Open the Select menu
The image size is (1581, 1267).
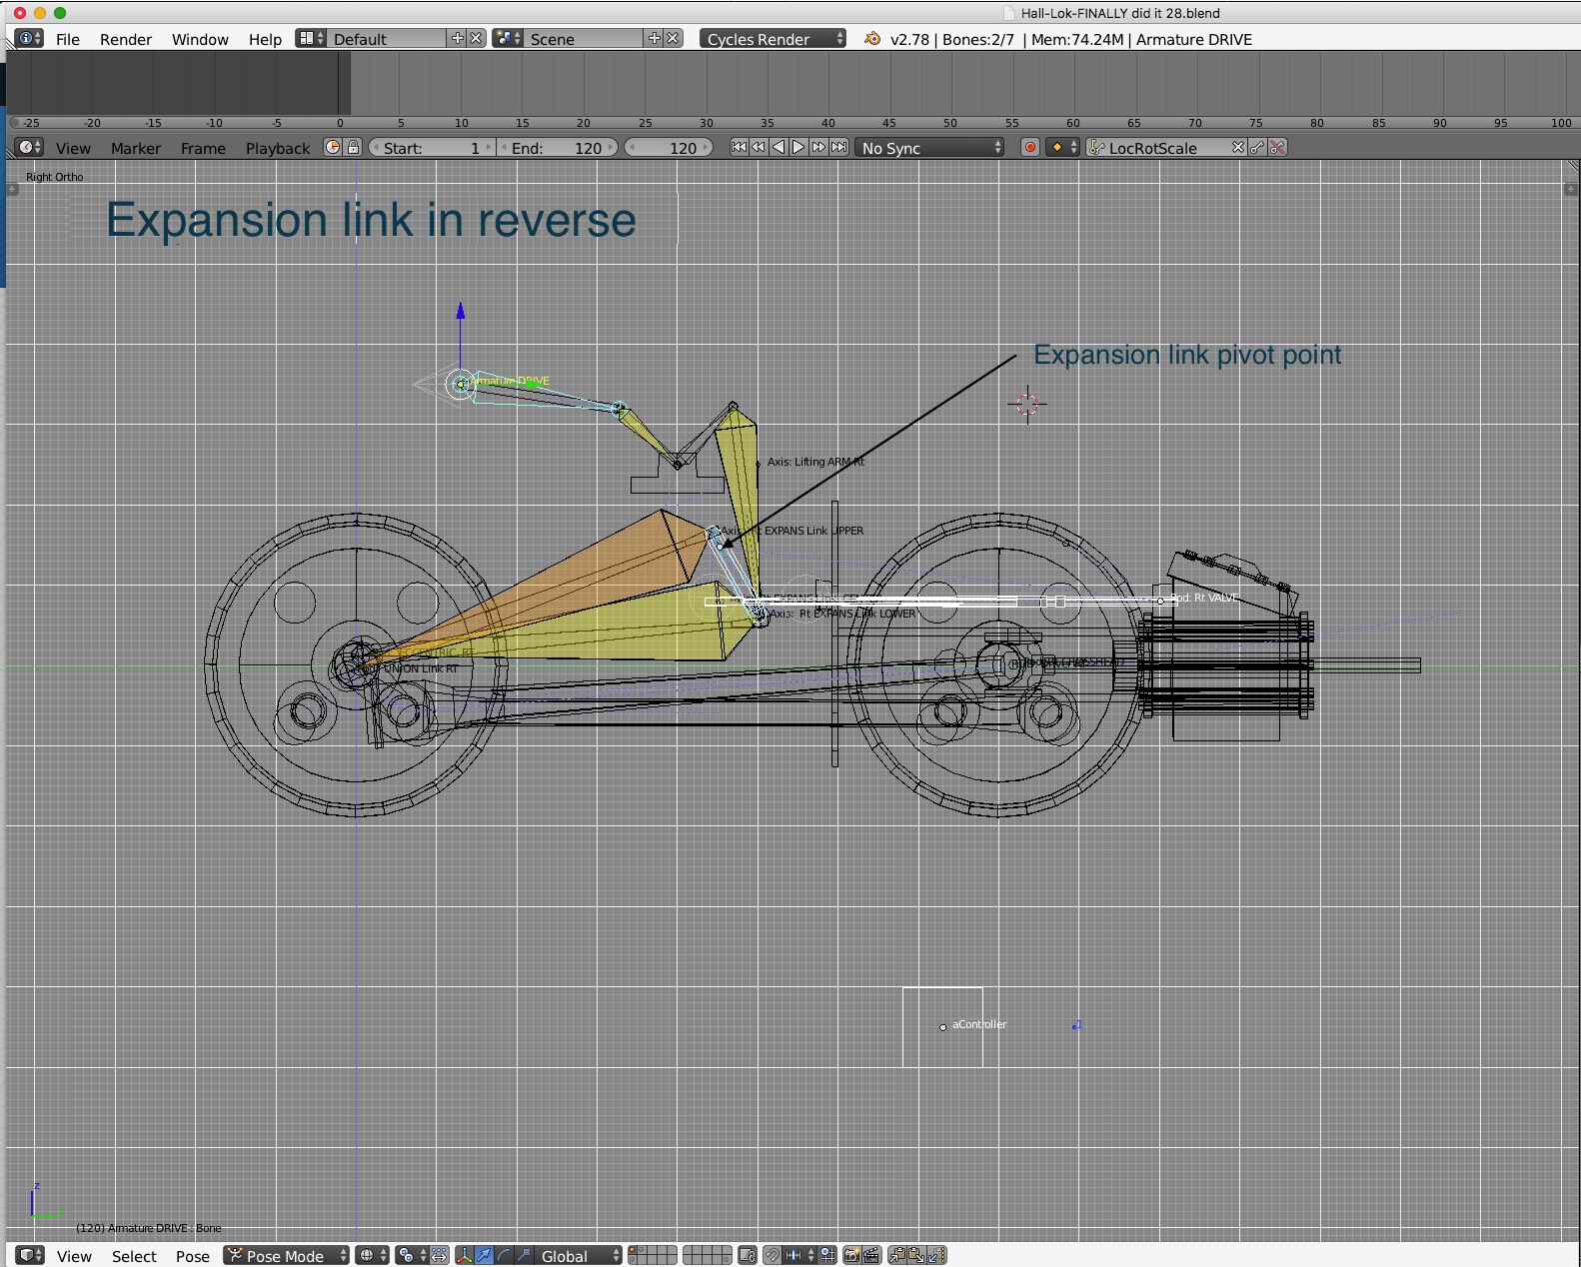(134, 1256)
